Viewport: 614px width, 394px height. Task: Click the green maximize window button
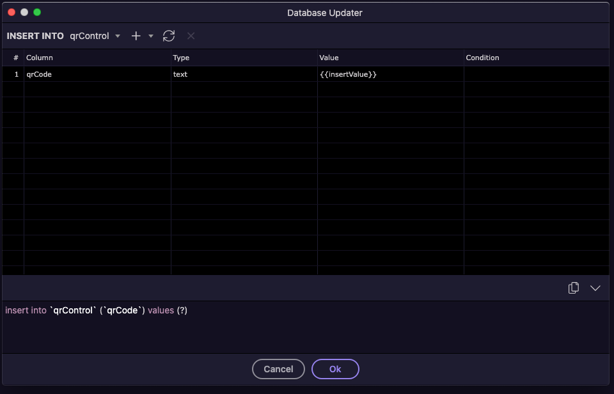click(x=37, y=12)
